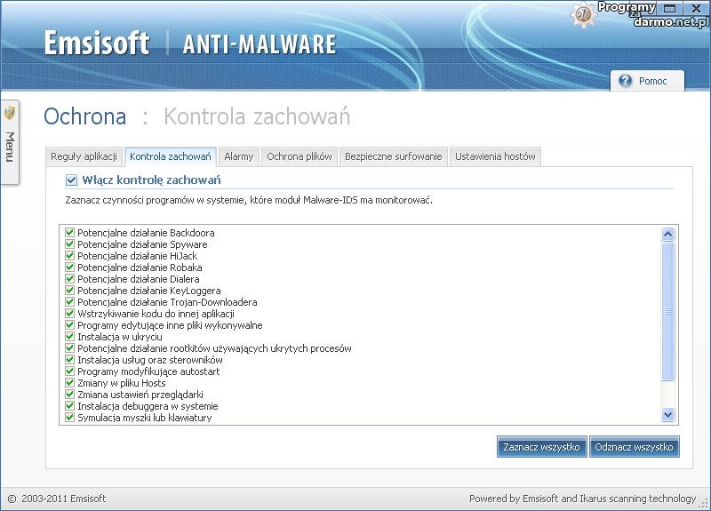This screenshot has height=511, width=711.
Task: Uncheck 'Instalacja w ukryciu' option
Action: coord(70,337)
